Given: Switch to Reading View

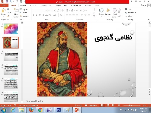Looking at the screenshot, I should (113, 105).
